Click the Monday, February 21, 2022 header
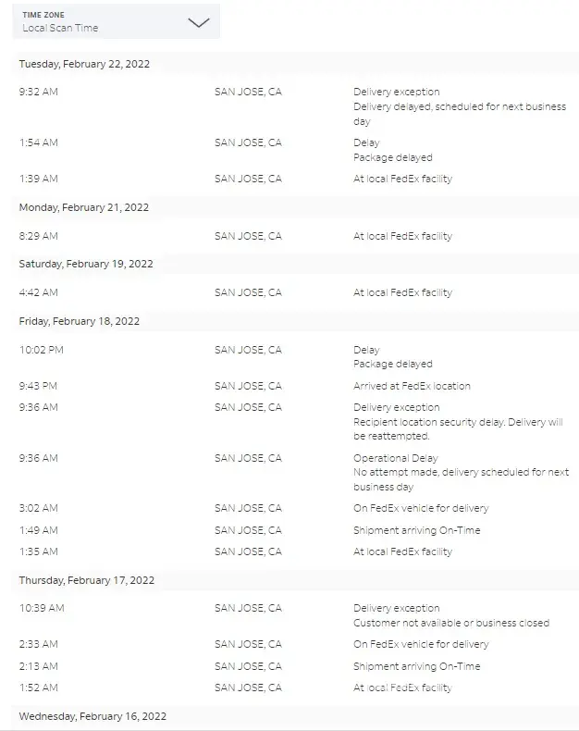The height and width of the screenshot is (731, 579). 84,207
